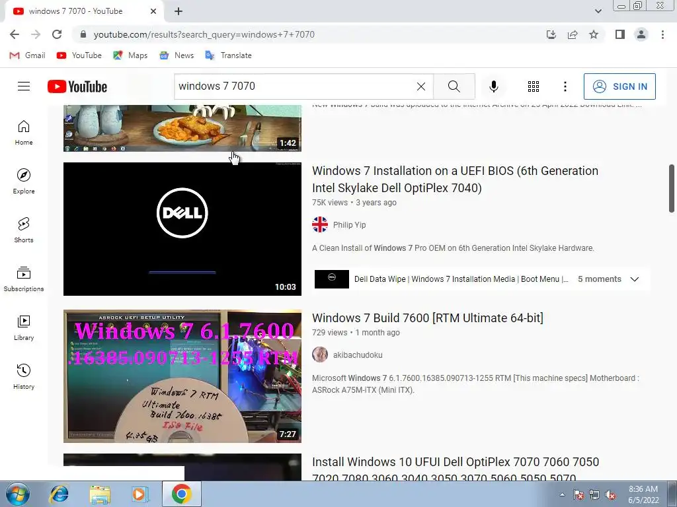
Task: Click the 729 views text
Action: coord(329,333)
